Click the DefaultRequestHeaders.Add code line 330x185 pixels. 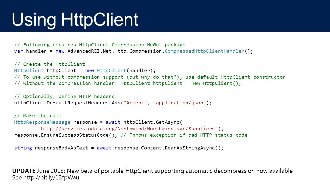pos(113,103)
